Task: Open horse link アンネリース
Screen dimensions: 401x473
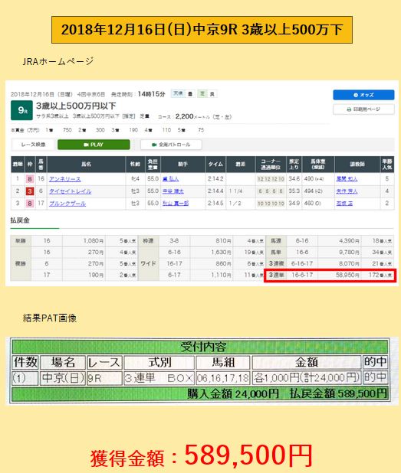Action: tap(65, 179)
